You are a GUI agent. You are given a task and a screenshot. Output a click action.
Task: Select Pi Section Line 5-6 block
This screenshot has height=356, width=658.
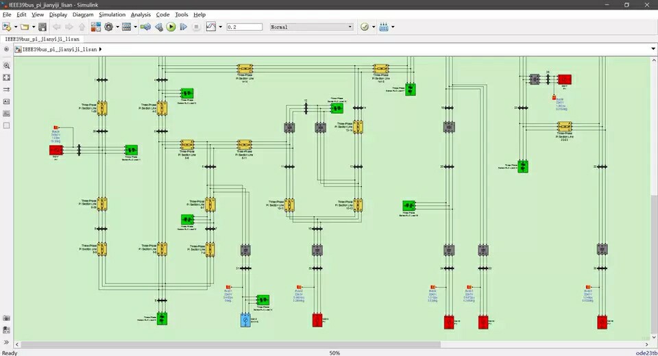(x=187, y=145)
